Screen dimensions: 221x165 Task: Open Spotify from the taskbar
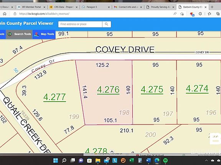tap(165, 160)
